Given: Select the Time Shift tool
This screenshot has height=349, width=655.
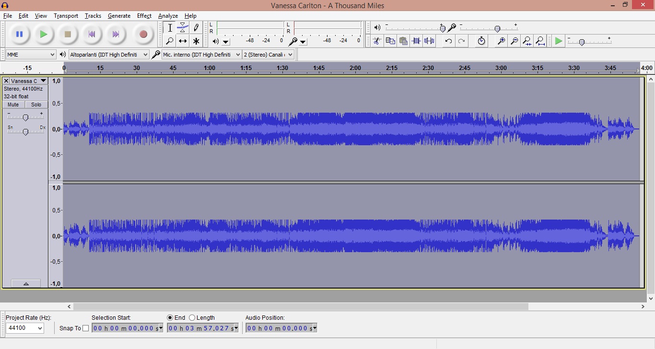Looking at the screenshot, I should point(183,41).
